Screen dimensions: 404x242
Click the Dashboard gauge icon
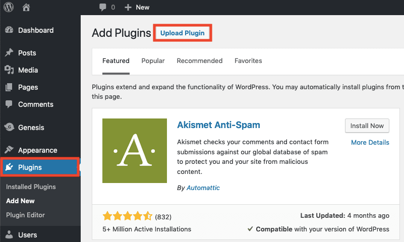pos(9,30)
